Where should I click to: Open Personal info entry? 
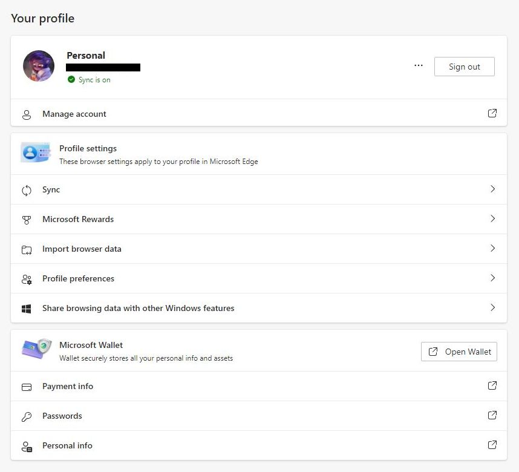pyautogui.click(x=259, y=445)
